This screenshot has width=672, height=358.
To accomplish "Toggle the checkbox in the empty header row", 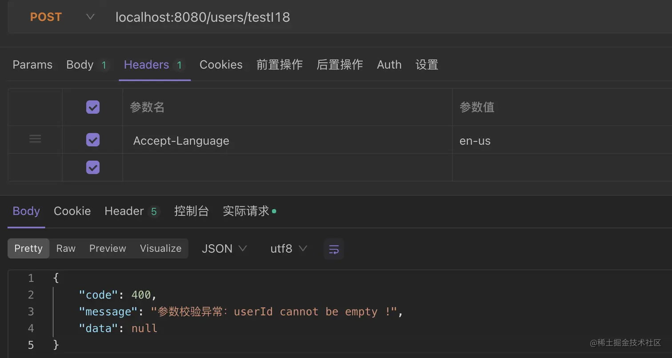I will [93, 167].
